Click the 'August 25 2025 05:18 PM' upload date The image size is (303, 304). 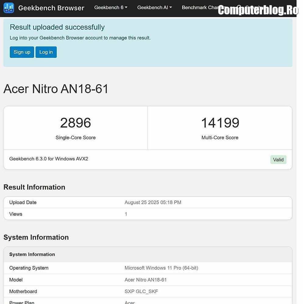153,202
